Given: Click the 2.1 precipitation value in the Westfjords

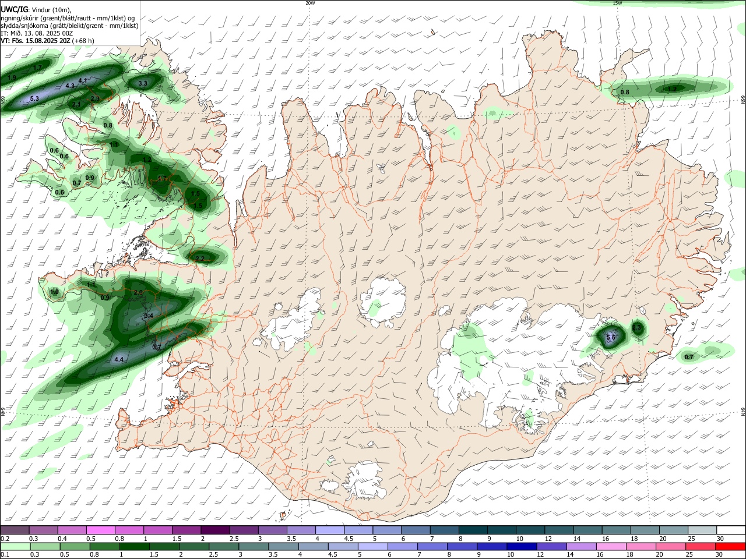Looking at the screenshot, I should pos(76,104).
